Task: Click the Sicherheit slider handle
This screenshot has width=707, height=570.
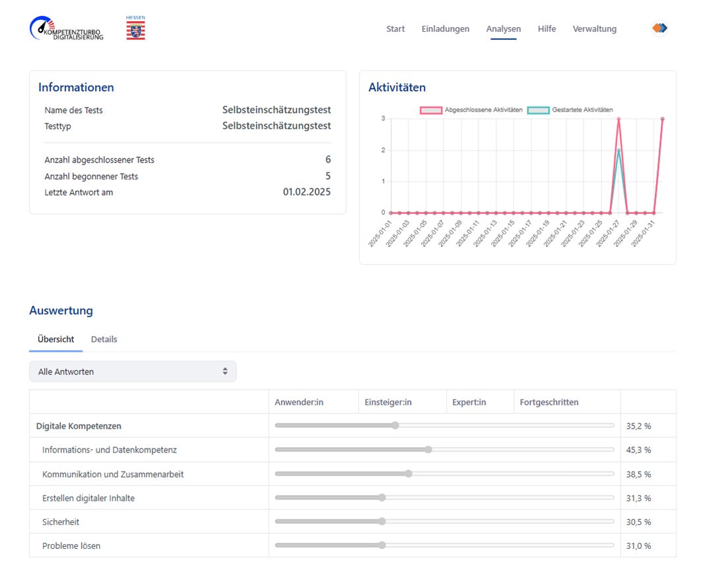Action: pyautogui.click(x=382, y=522)
